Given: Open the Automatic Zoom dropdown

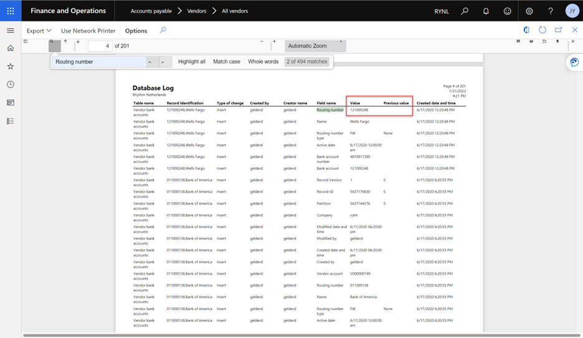Looking at the screenshot, I should pyautogui.click(x=315, y=46).
